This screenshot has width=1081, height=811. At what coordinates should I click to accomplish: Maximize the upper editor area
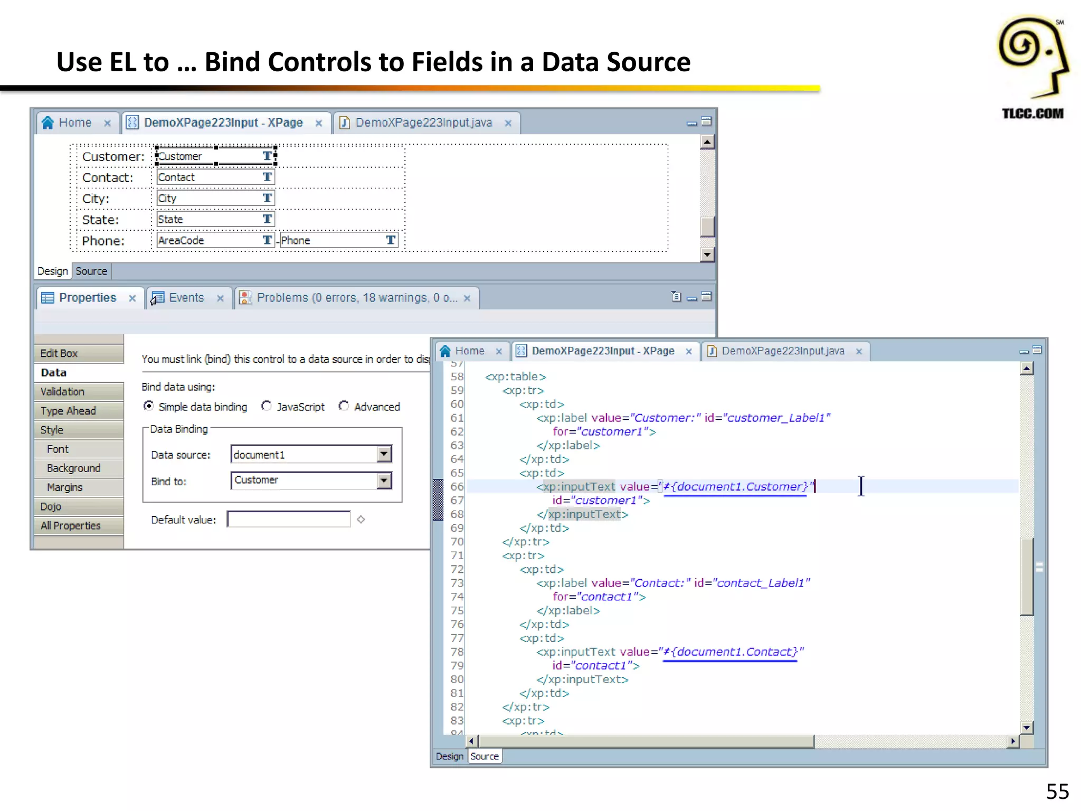(706, 121)
